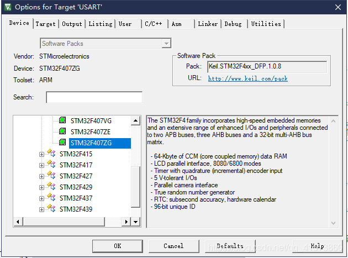Select STM32F417 in device tree
Screen dimensions: 348x258
pyautogui.click(x=76, y=165)
